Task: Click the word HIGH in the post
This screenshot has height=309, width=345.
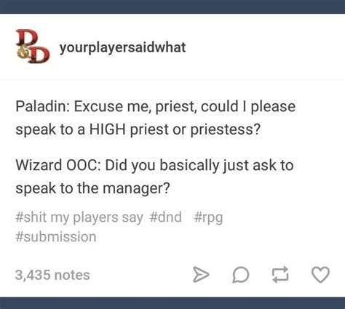Action: 108,129
